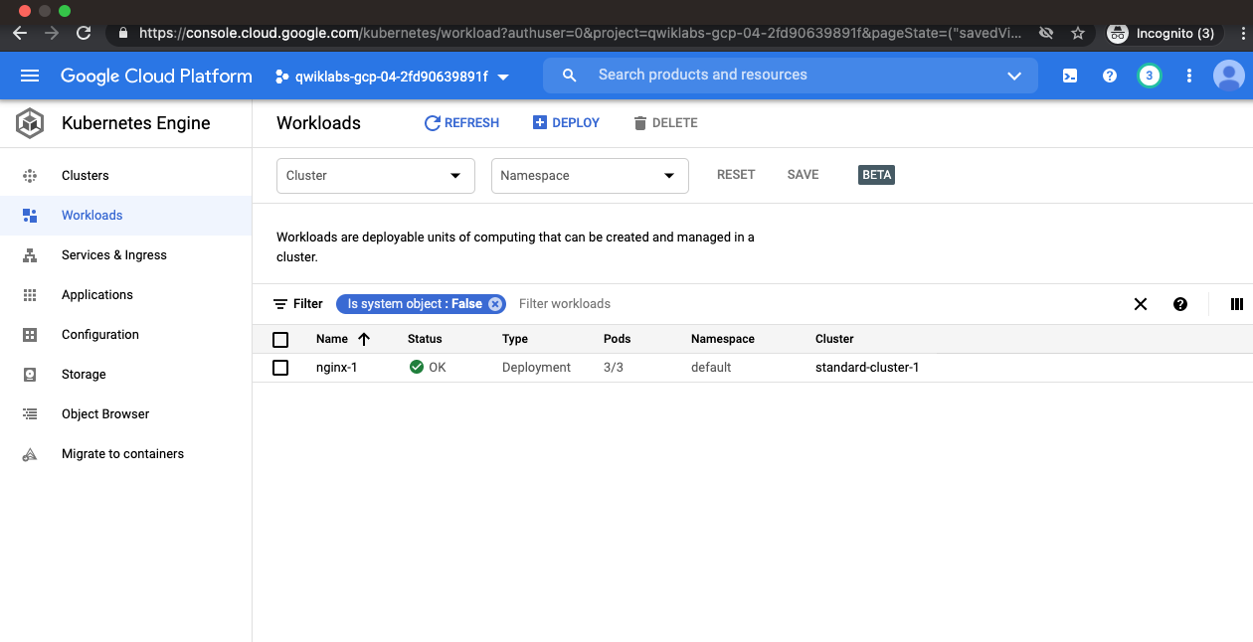1253x642 pixels.
Task: Click the BETA badge
Action: tap(877, 175)
